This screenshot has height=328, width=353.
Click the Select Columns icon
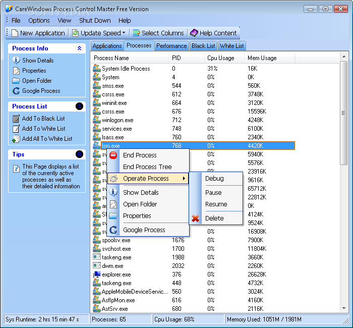[x=136, y=33]
